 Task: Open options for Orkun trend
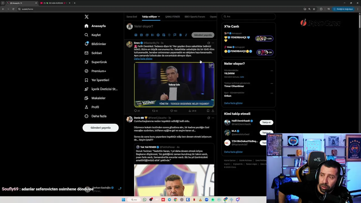click(272, 93)
